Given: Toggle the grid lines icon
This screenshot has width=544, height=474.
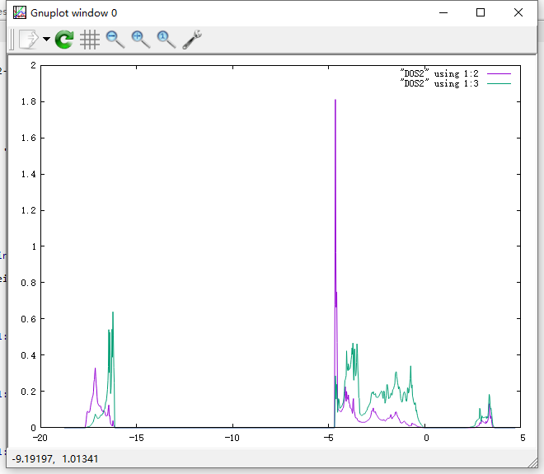Looking at the screenshot, I should (90, 40).
